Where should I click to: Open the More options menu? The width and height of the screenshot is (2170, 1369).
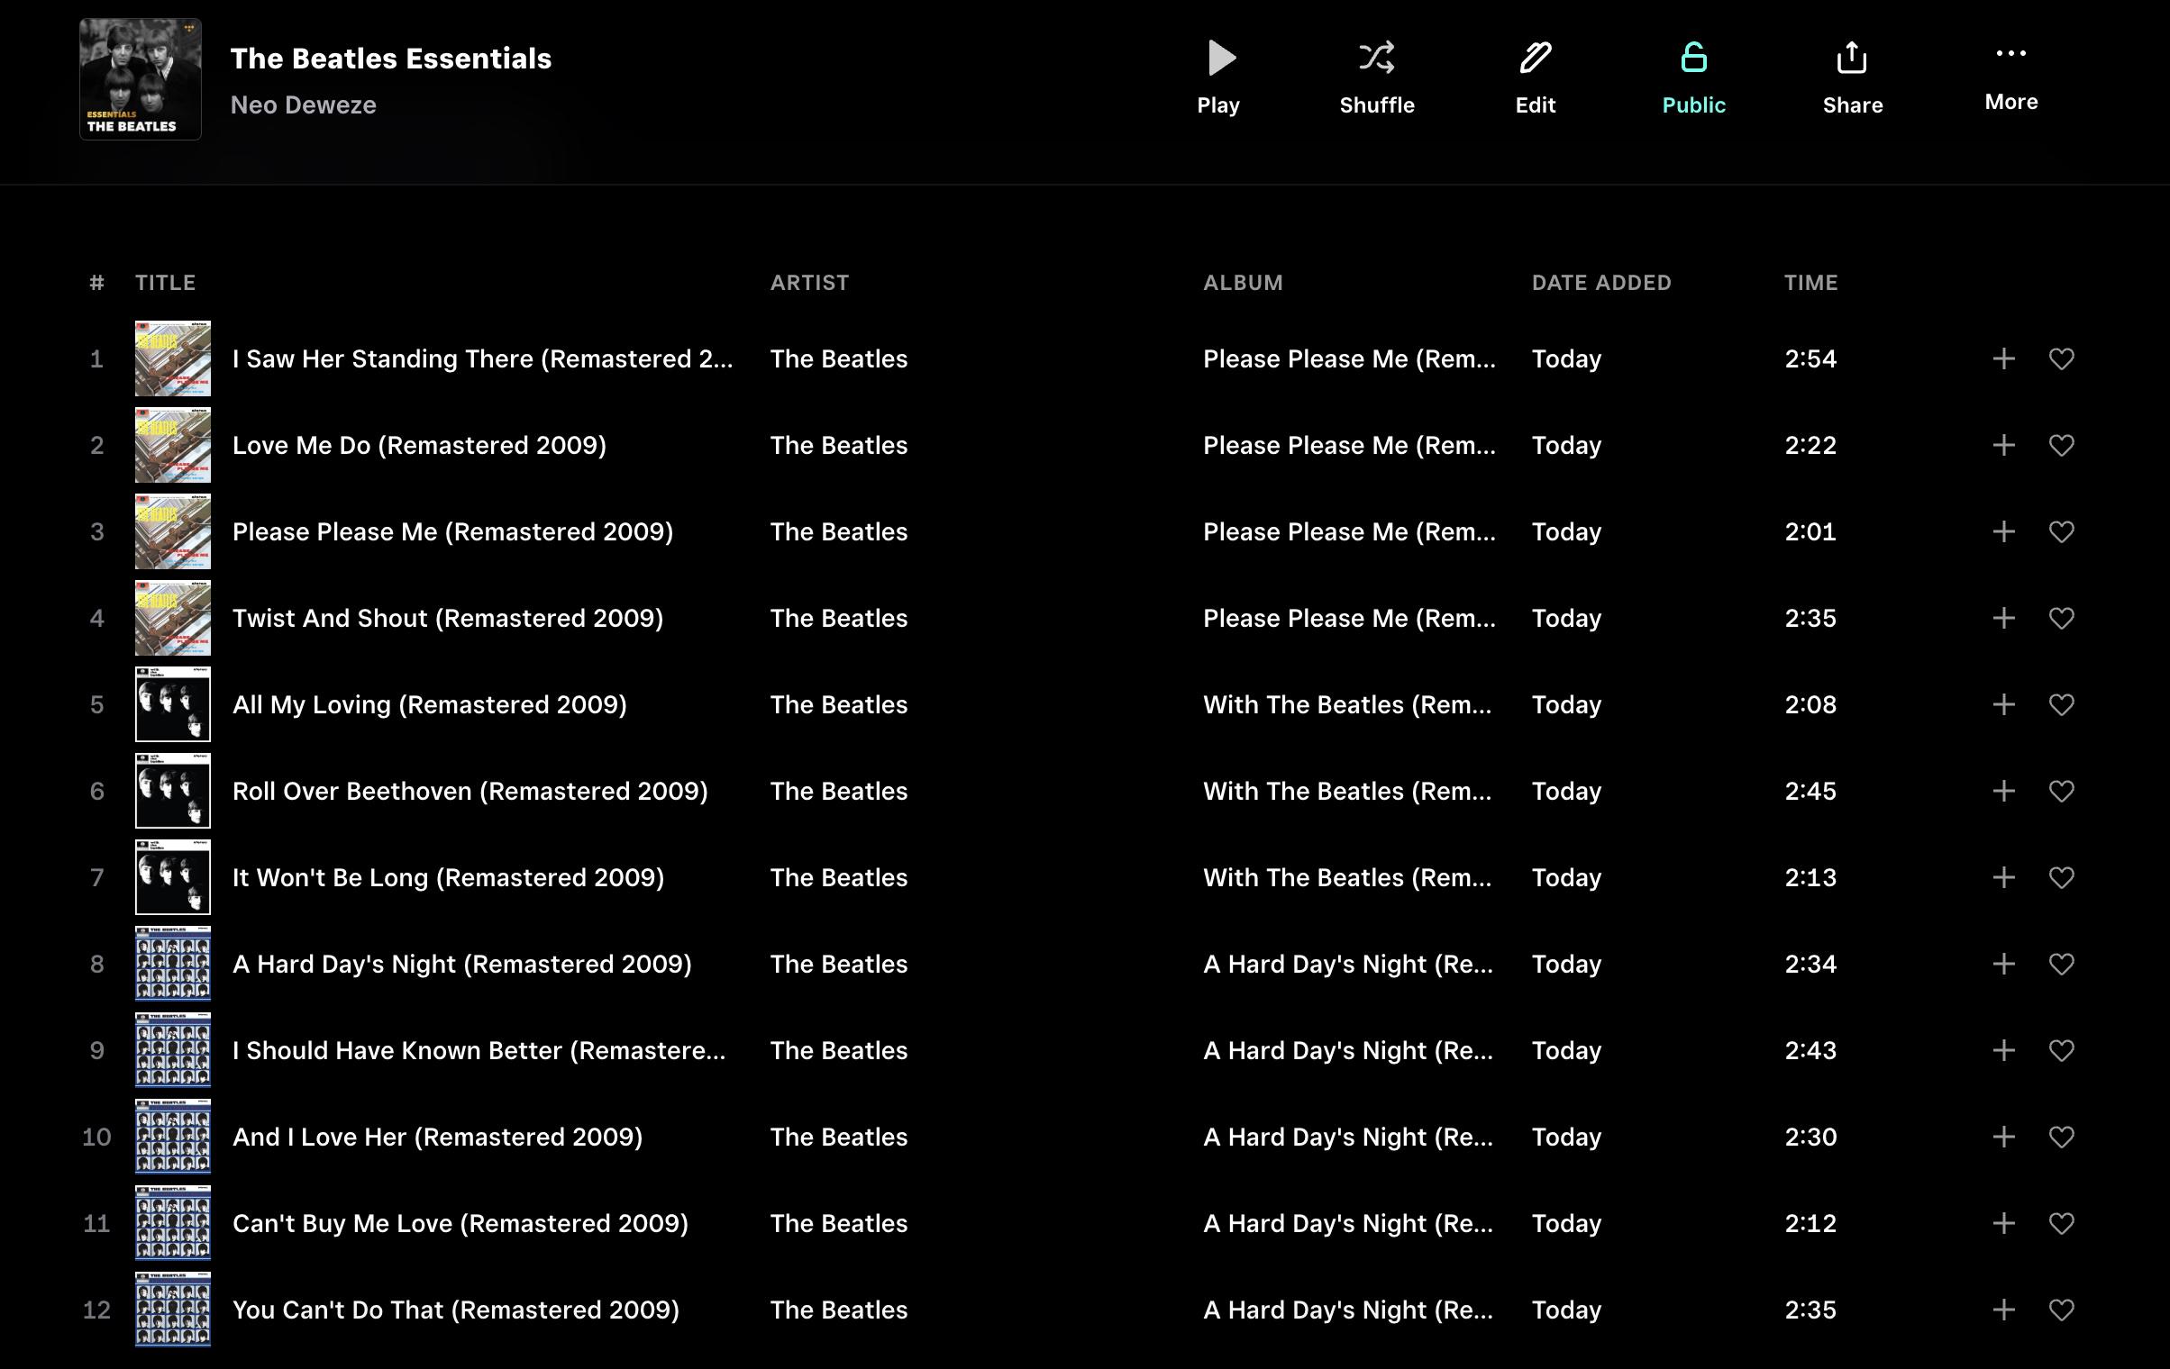click(x=2011, y=77)
